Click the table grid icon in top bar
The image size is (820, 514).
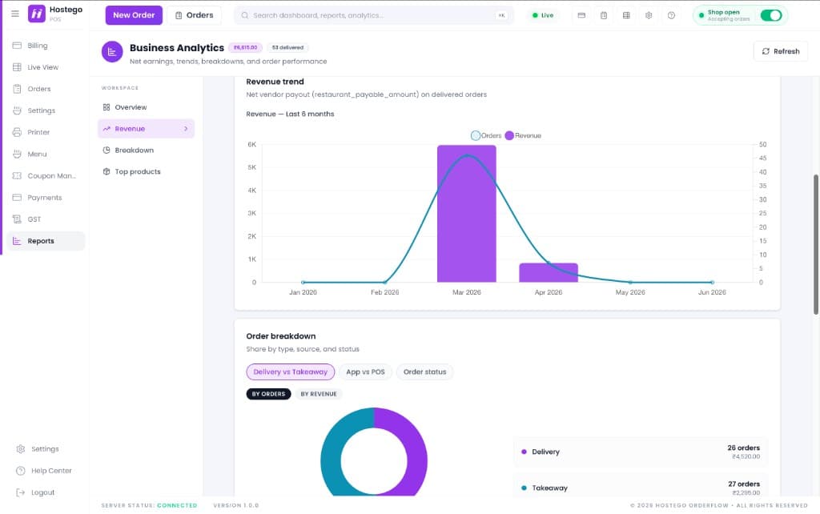click(x=626, y=15)
